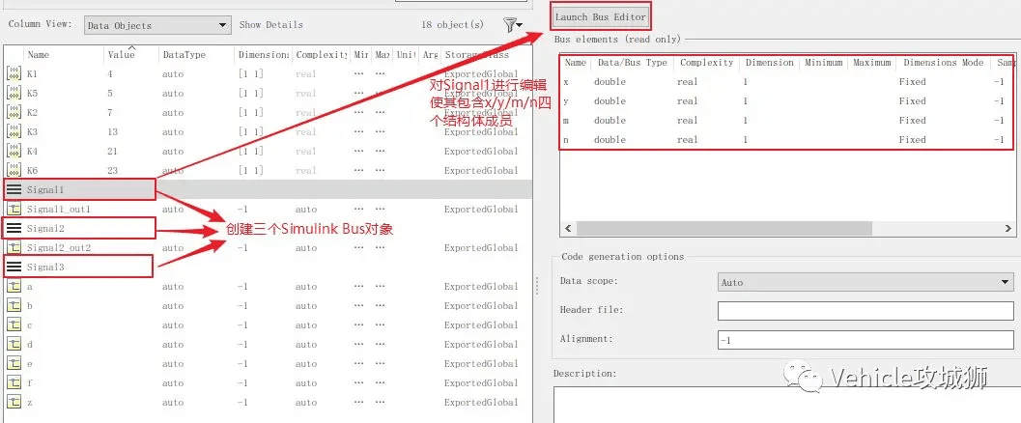This screenshot has height=423, width=1021.
Task: Sort by the DataType column header
Action: tap(184, 55)
